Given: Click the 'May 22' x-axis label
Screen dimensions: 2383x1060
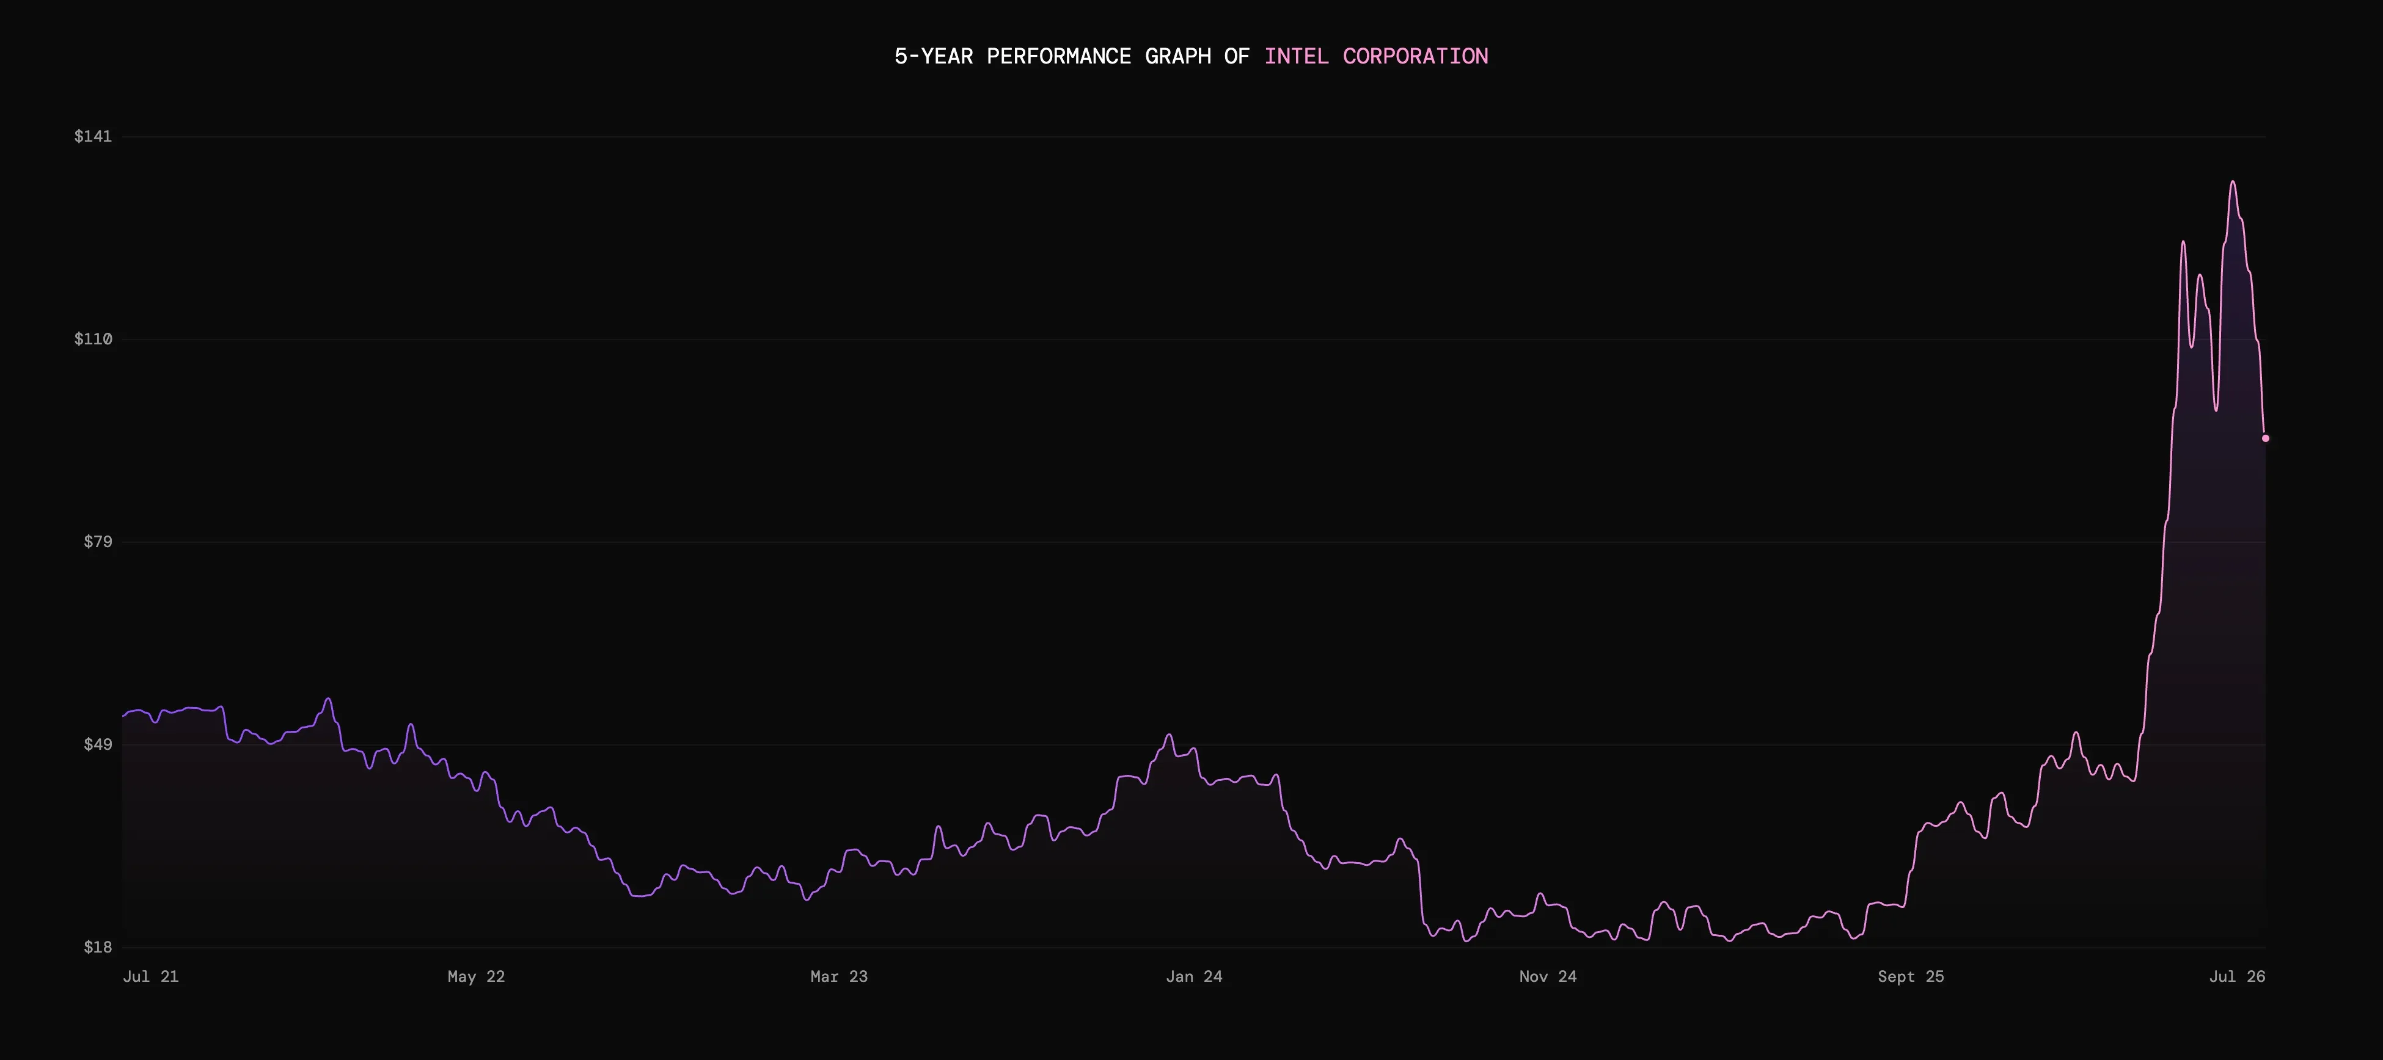Looking at the screenshot, I should coord(477,977).
